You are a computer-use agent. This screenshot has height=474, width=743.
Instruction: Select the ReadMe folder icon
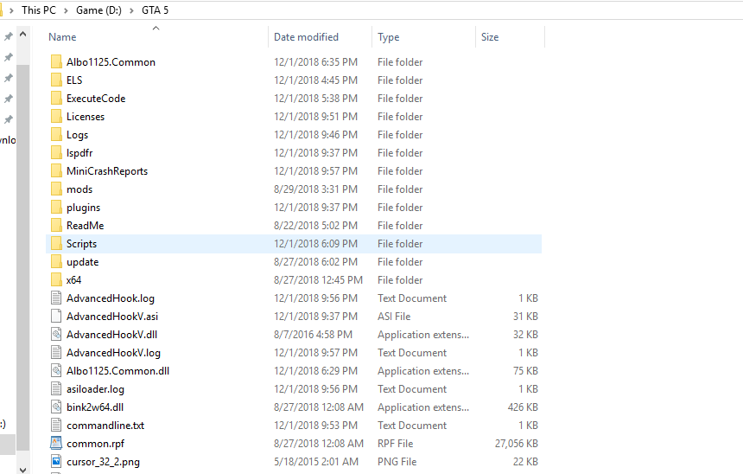point(56,226)
